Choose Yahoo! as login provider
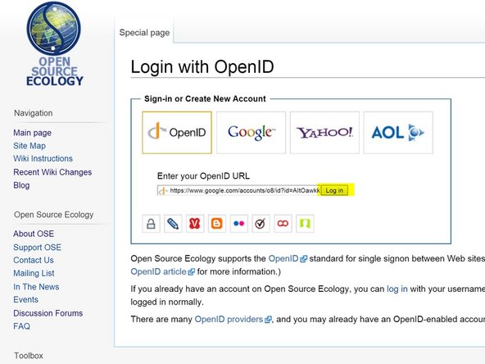The width and height of the screenshot is (485, 364). pyautogui.click(x=324, y=133)
